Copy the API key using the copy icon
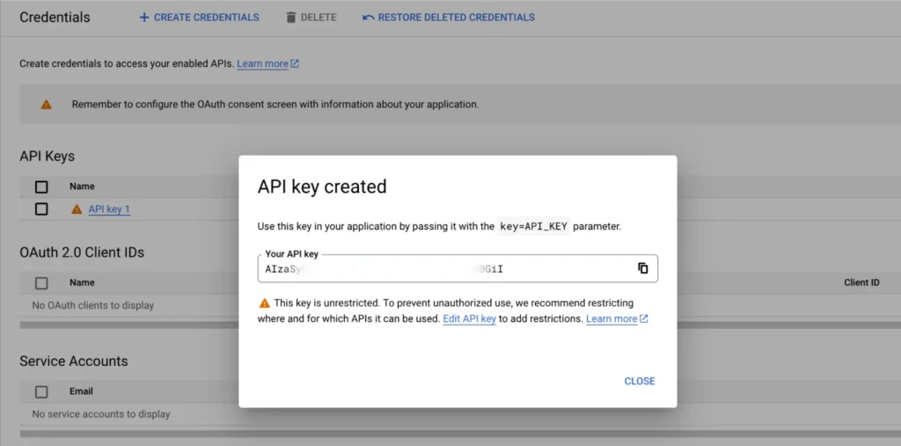Screen dimensions: 901x446 click(x=642, y=268)
